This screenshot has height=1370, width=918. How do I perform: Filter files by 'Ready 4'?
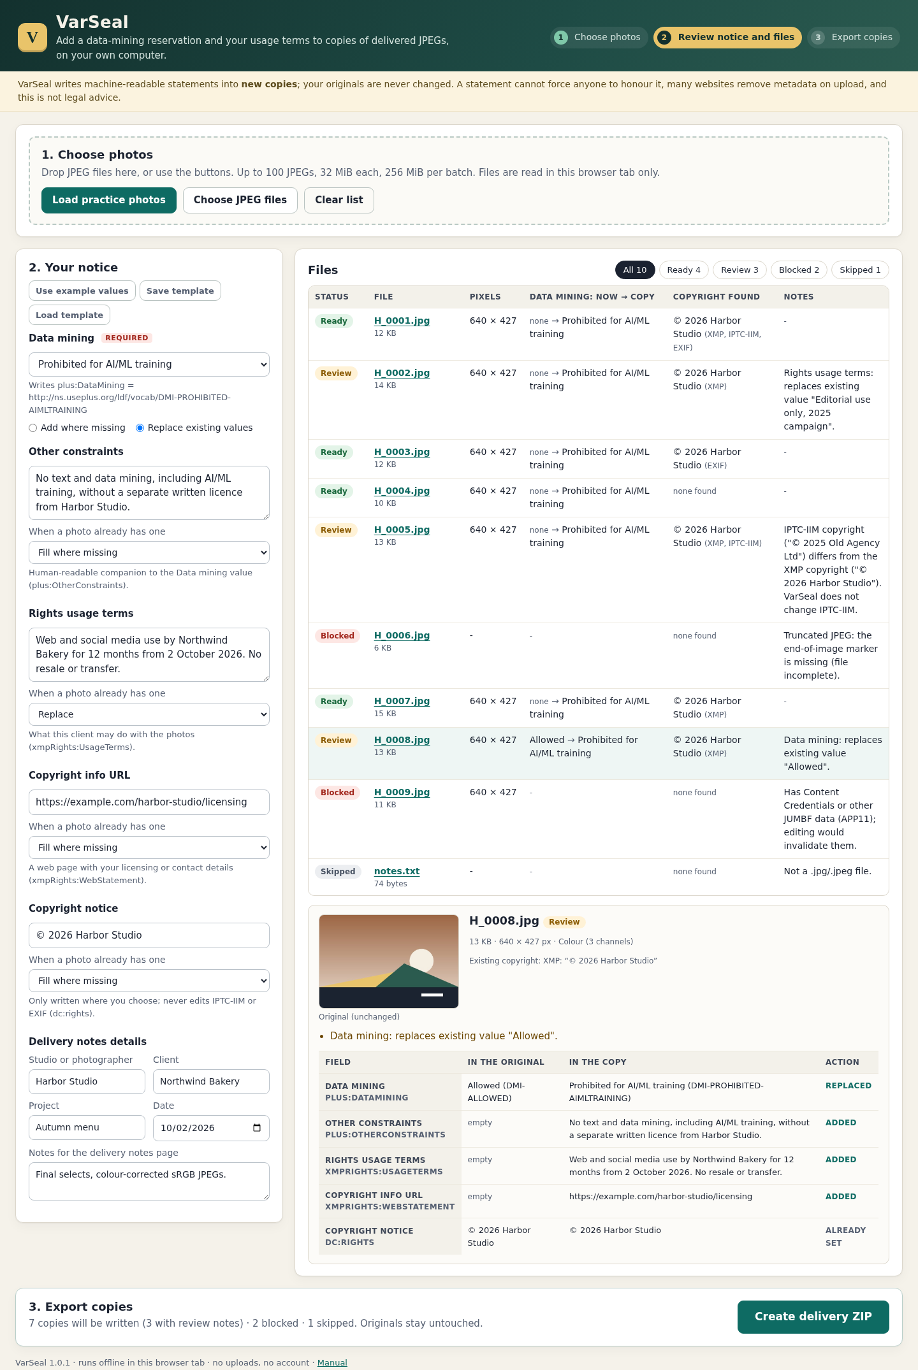pos(684,270)
